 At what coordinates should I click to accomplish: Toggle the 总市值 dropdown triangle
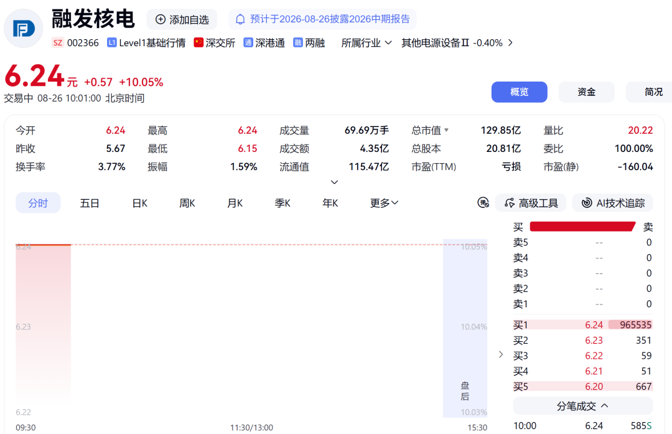pyautogui.click(x=447, y=130)
